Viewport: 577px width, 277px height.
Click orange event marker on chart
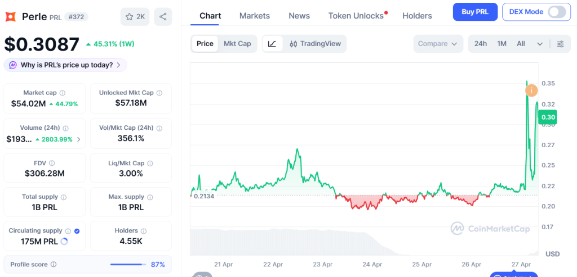(531, 90)
